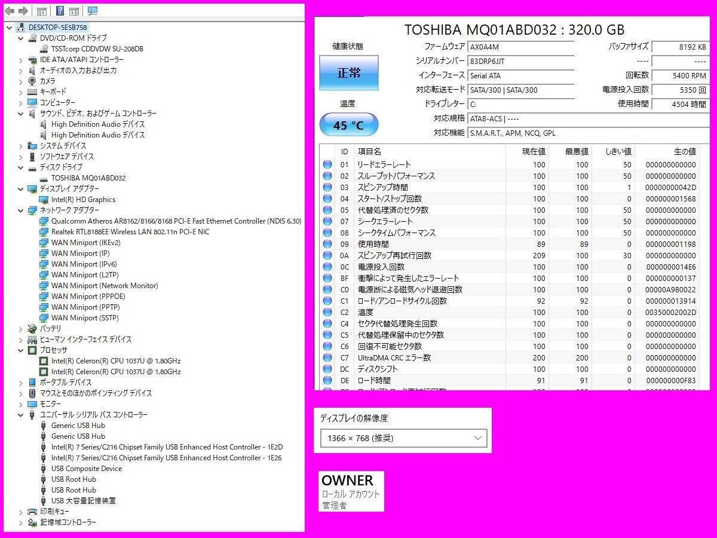Select the ソフトウェア デバイス category icon
717x538 pixels.
[32, 156]
